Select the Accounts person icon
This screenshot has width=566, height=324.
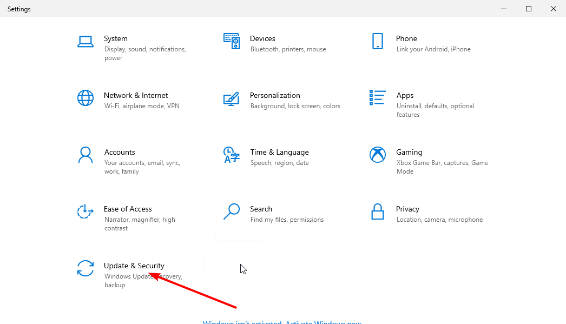85,155
